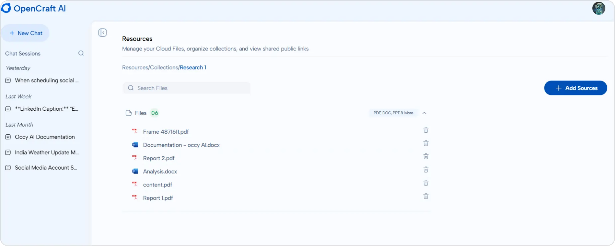This screenshot has height=246, width=615.
Task: Remove Analysis.docx using trash icon
Action: (426, 170)
